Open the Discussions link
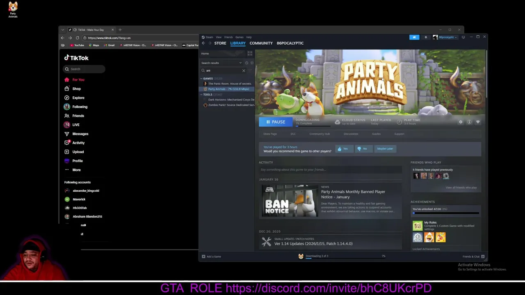The height and width of the screenshot is (295, 525). click(351, 134)
